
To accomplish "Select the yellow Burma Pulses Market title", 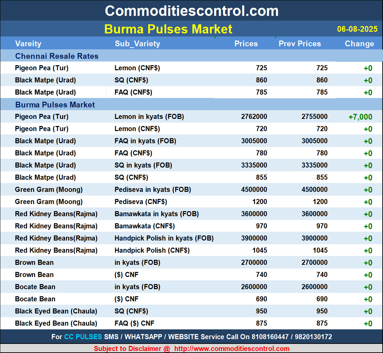I will (168, 29).
